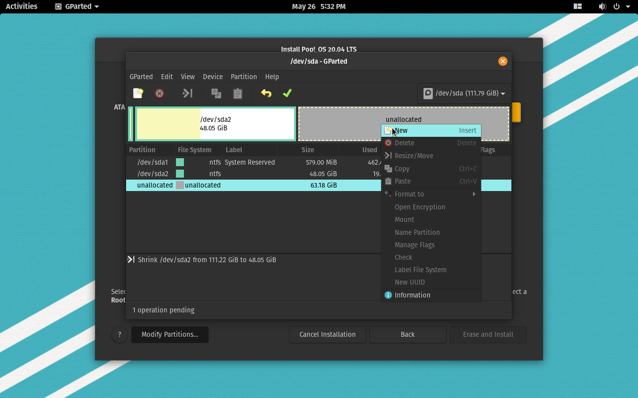Click the Cancel Installation button
Viewport: 638px width, 398px height.
coord(327,334)
